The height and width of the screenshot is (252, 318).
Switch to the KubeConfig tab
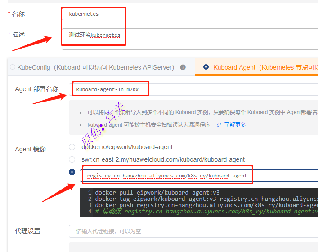click(x=95, y=67)
